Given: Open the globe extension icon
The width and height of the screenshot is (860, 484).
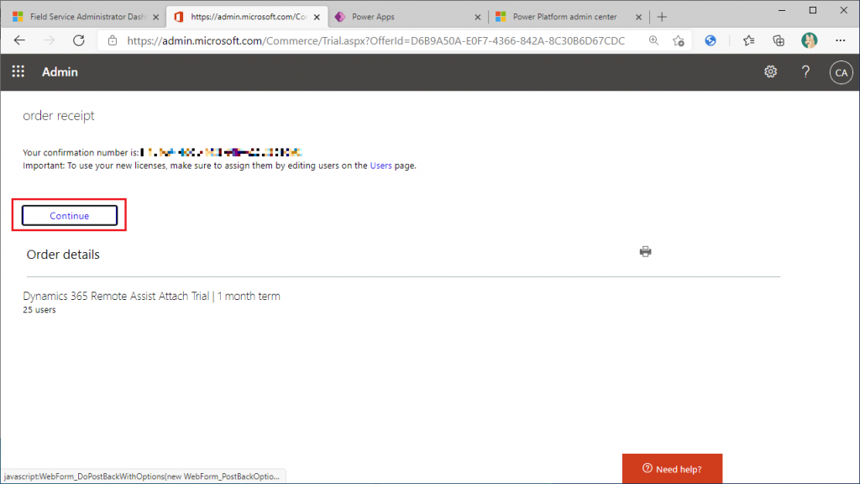Looking at the screenshot, I should (711, 40).
